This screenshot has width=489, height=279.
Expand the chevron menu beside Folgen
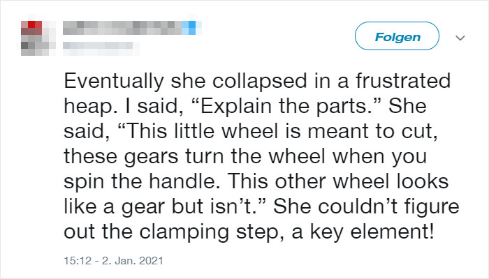click(460, 38)
